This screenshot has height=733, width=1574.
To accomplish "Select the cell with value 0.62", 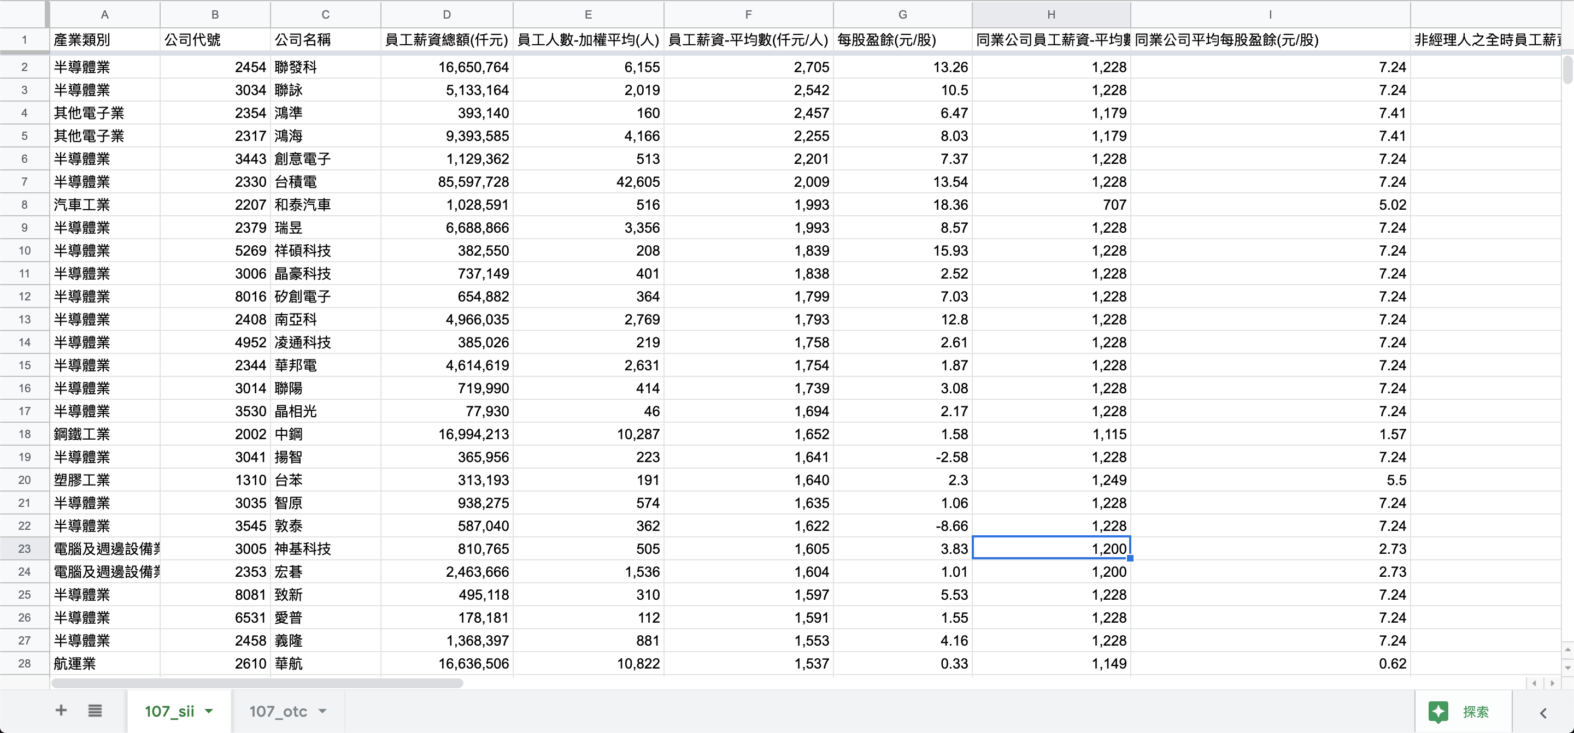I will coord(1270,664).
